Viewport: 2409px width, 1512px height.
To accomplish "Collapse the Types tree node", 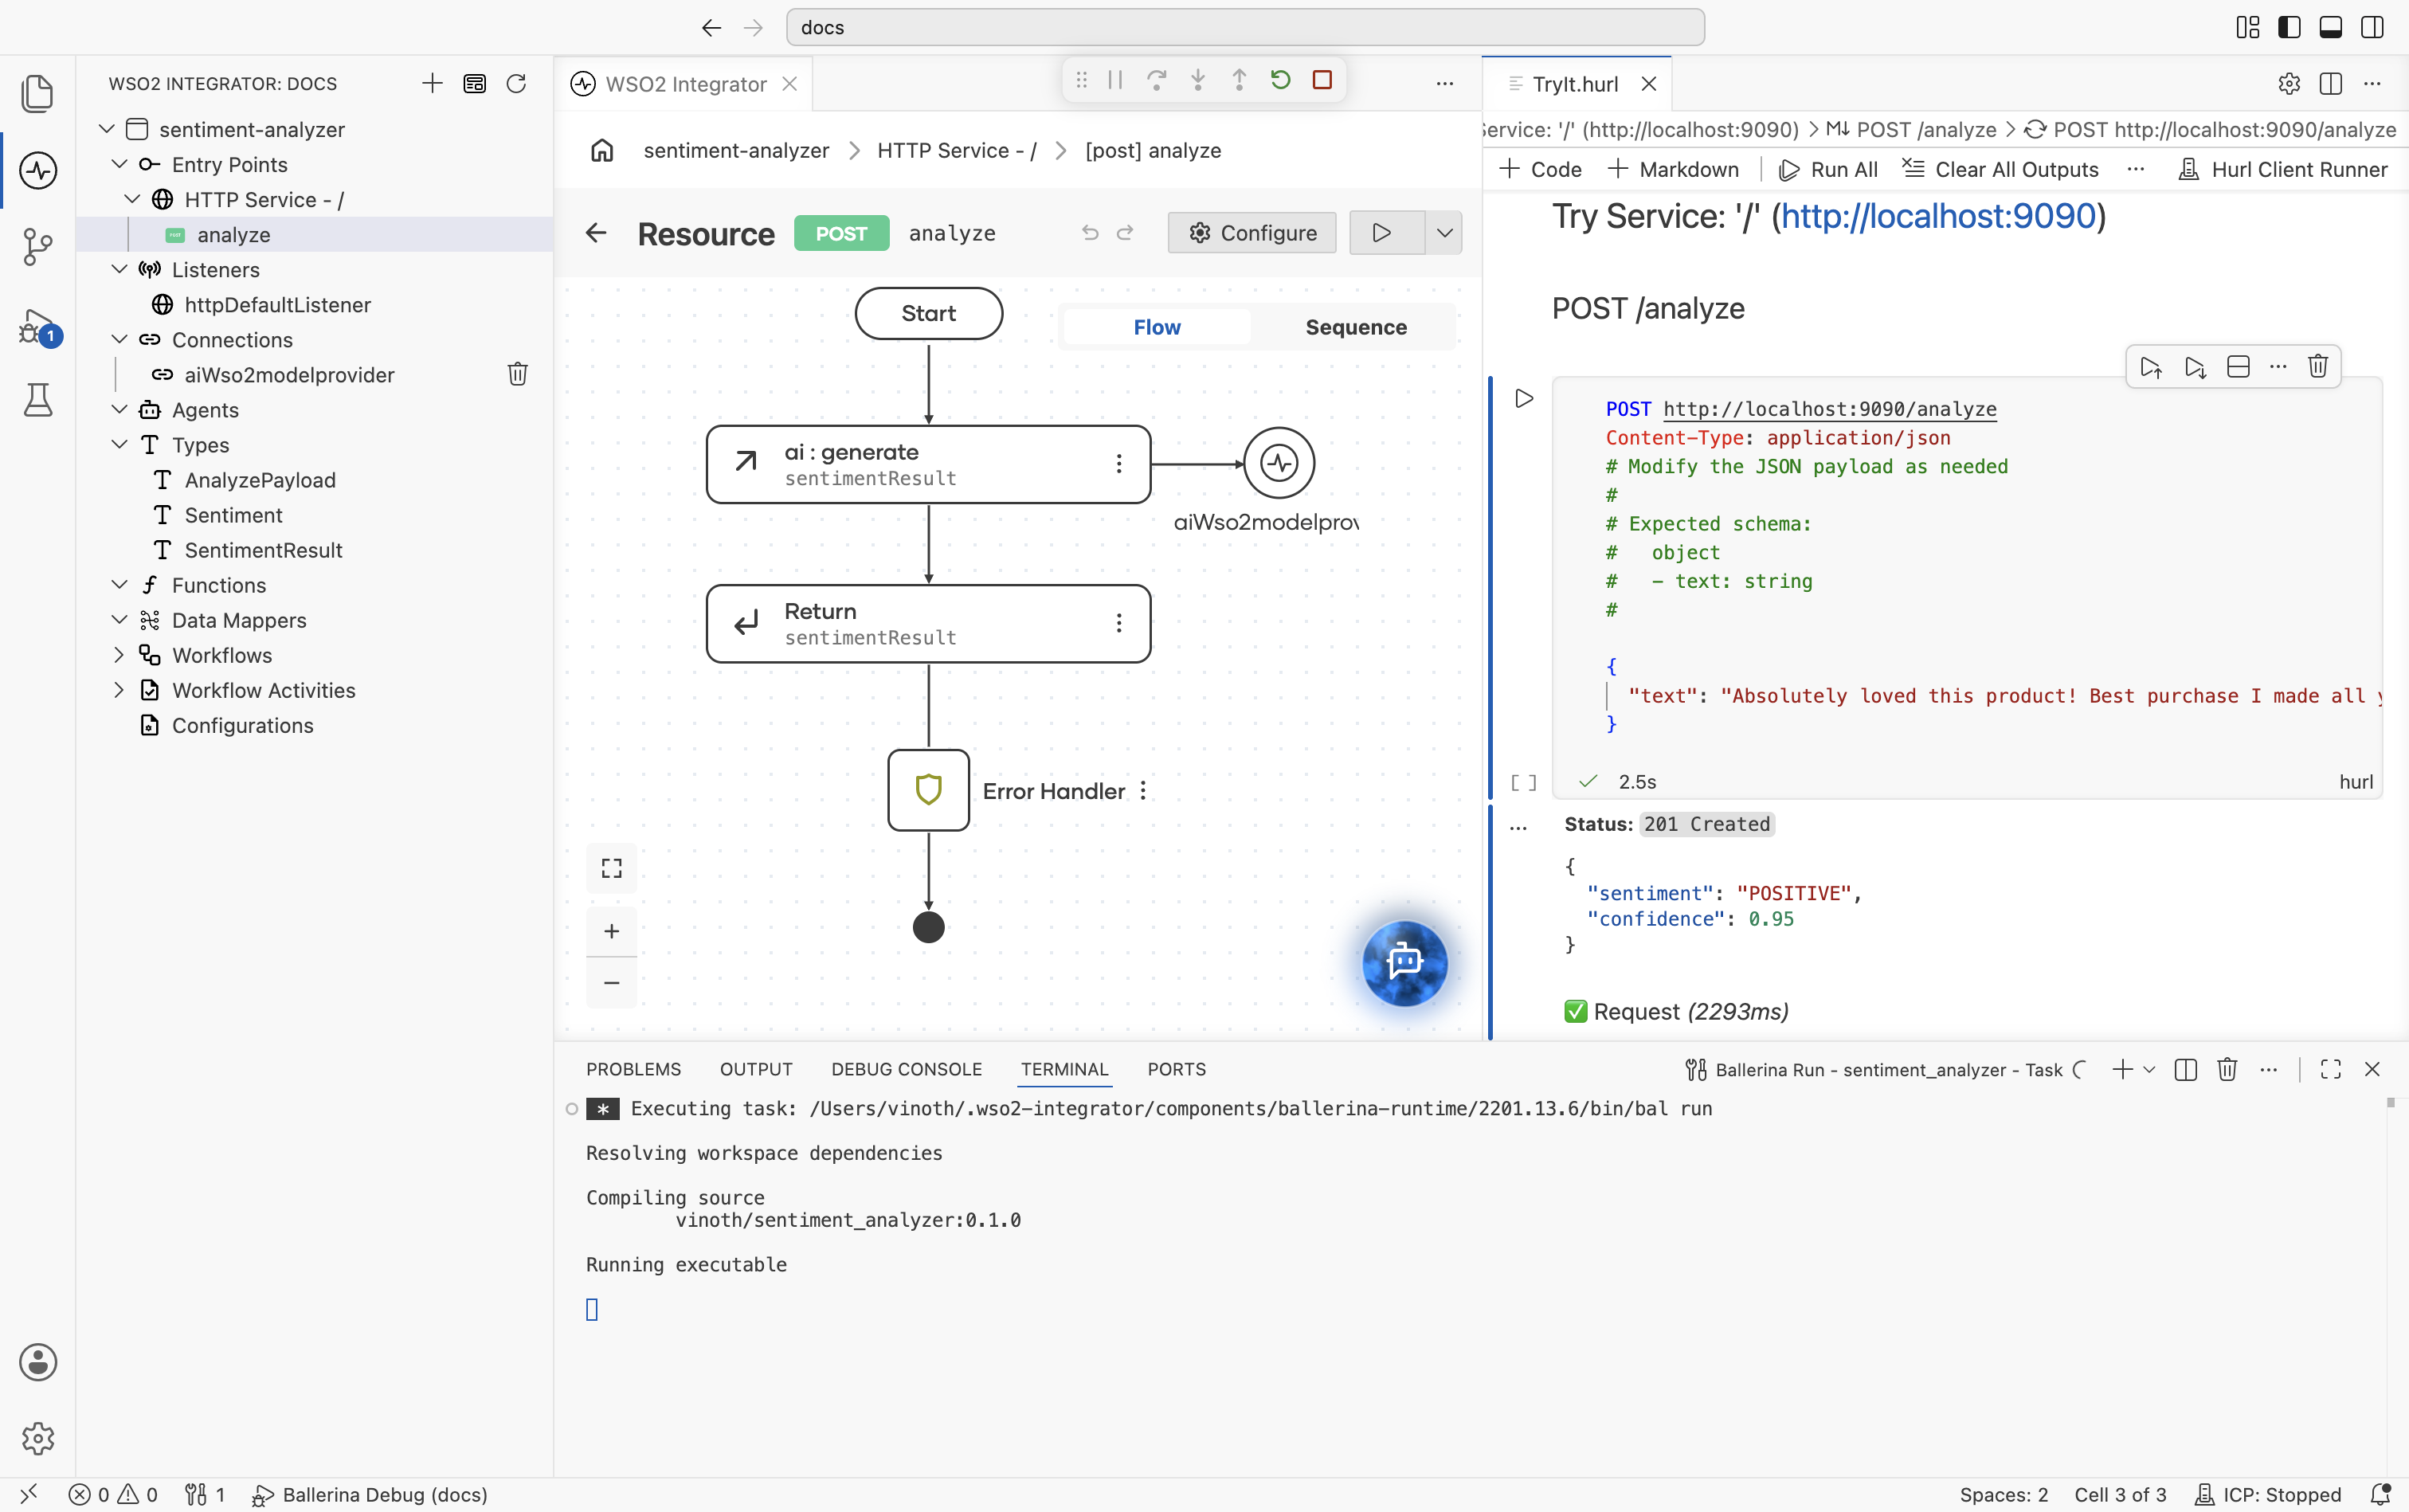I will [x=119, y=444].
